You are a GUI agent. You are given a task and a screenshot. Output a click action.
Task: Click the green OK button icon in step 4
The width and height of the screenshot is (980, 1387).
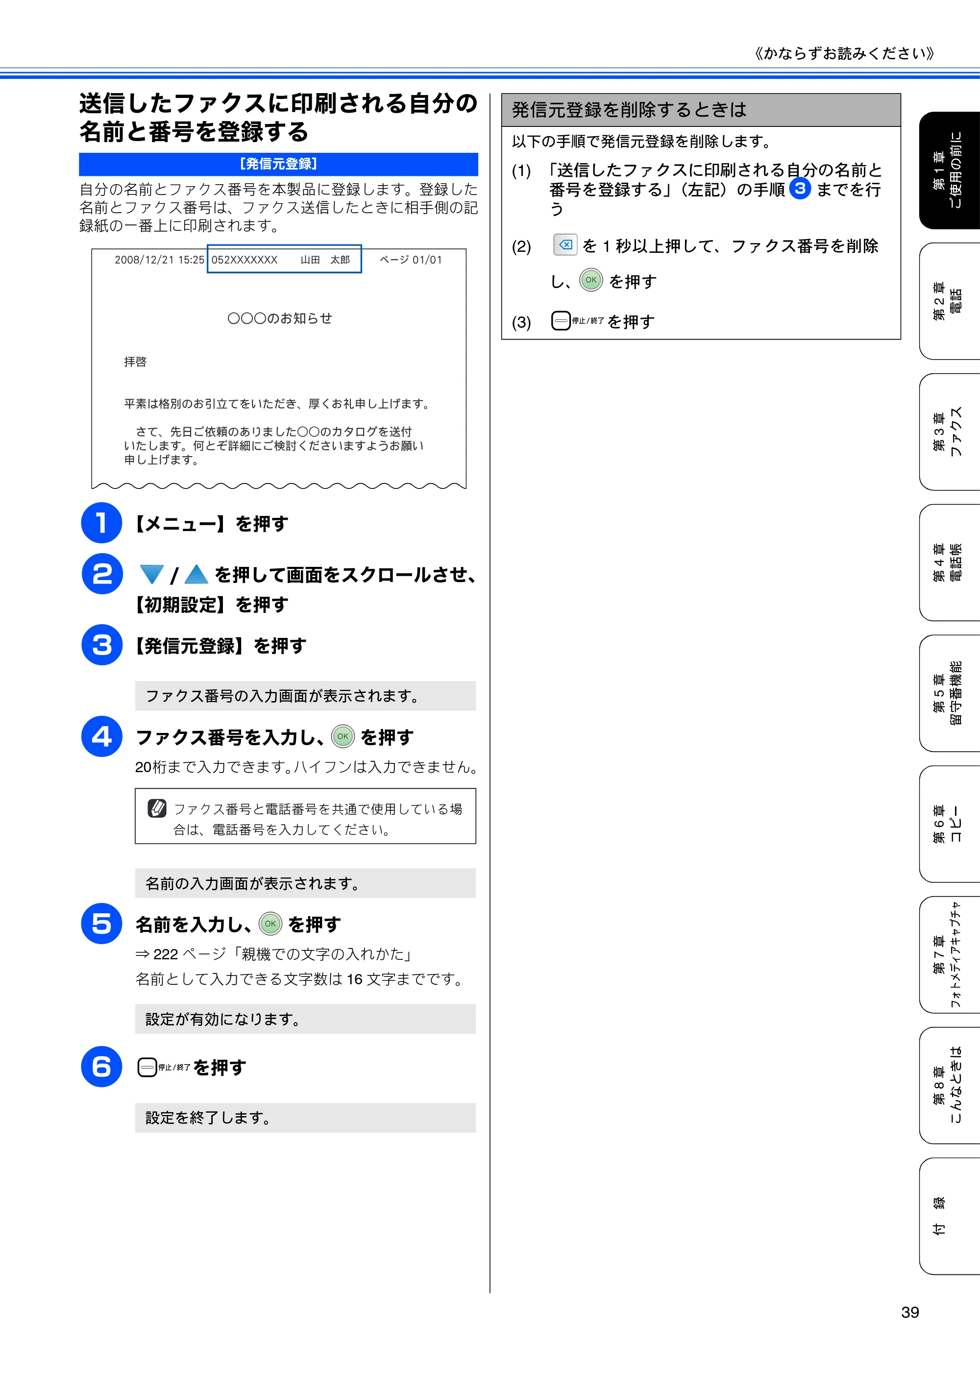pos(343,736)
